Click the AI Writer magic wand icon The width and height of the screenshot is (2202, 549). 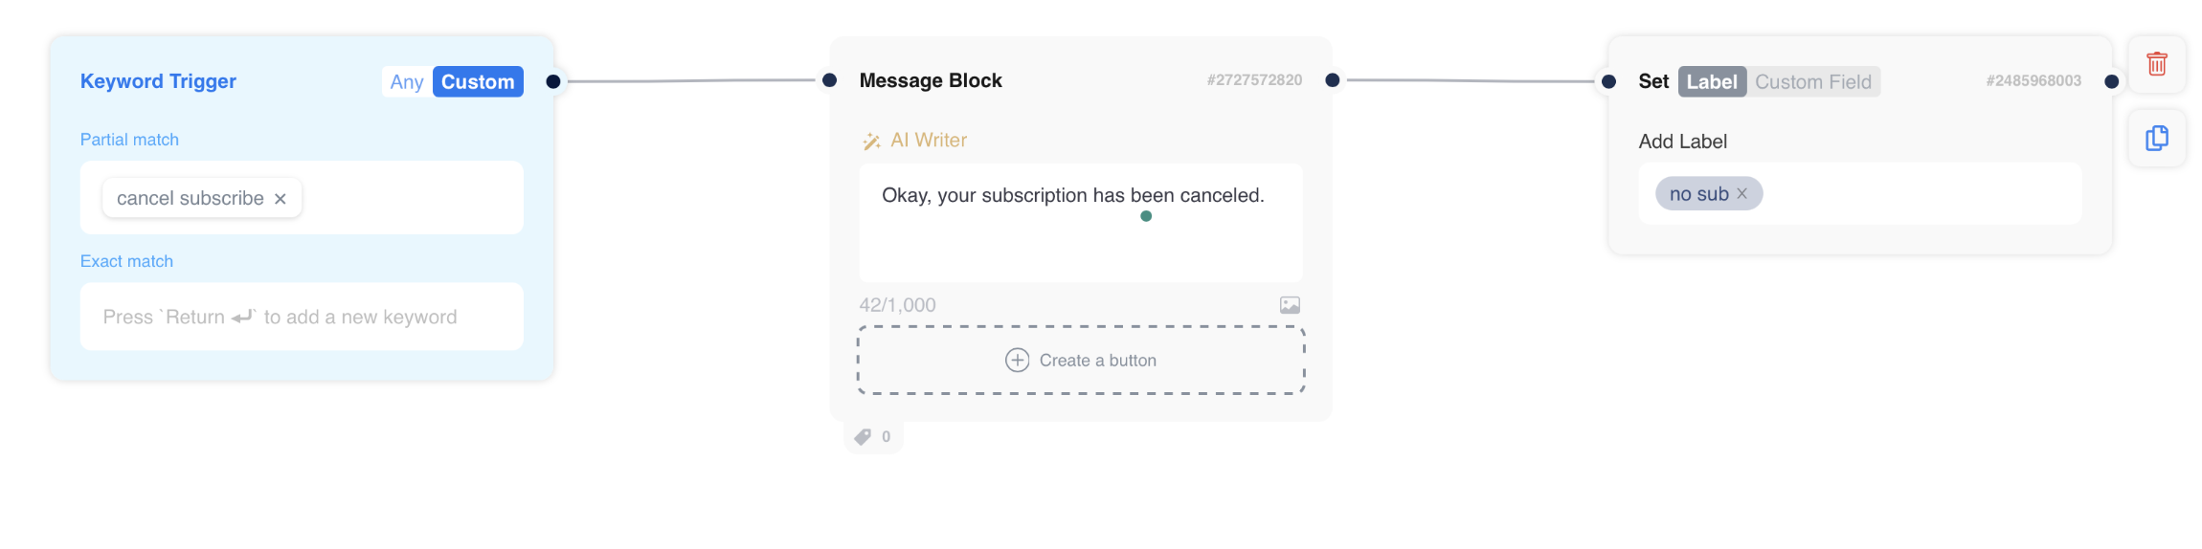click(x=871, y=142)
